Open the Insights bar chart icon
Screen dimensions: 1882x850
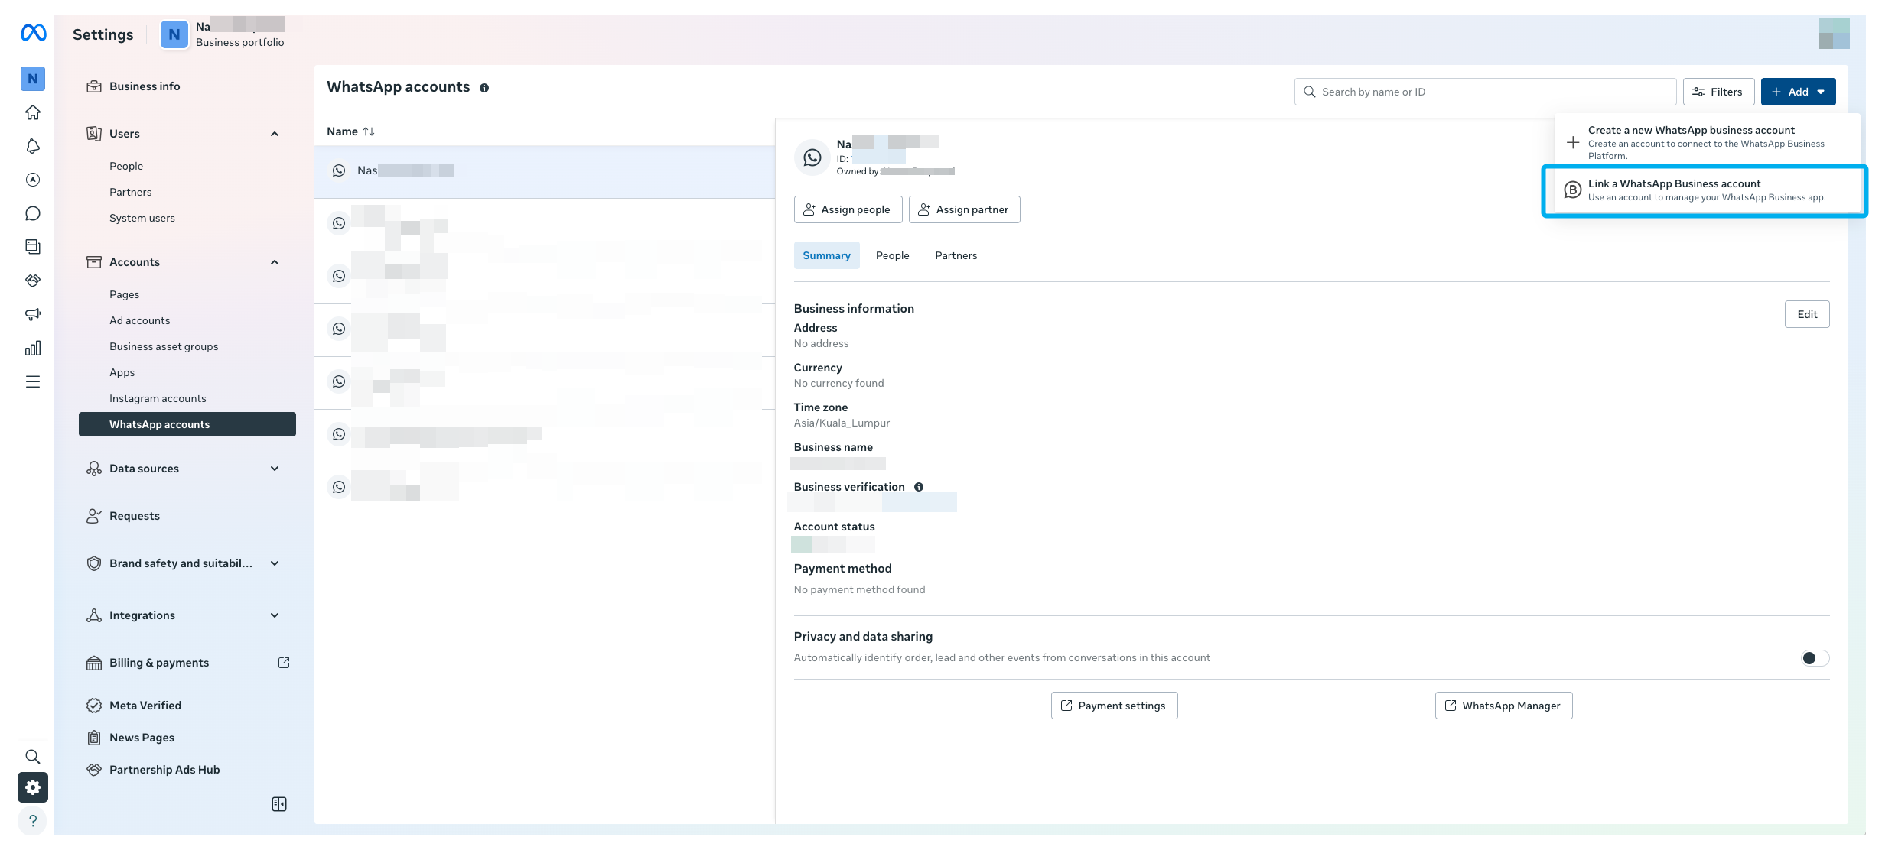coord(33,349)
